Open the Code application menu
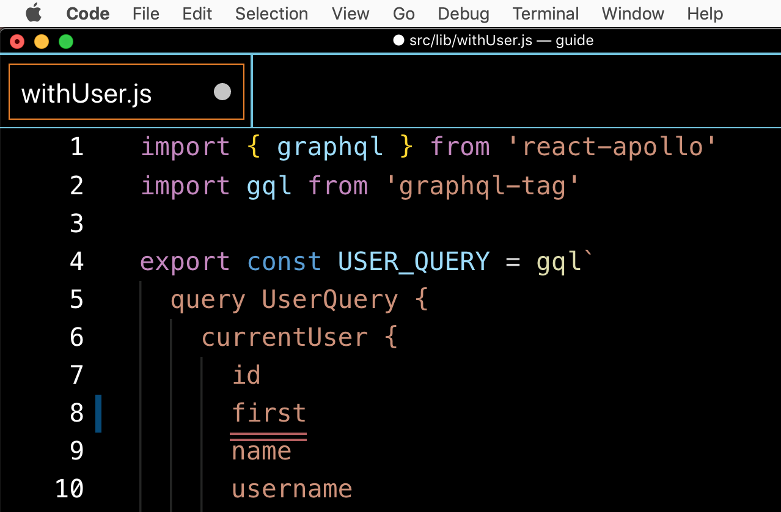The height and width of the screenshot is (512, 781). 88,13
